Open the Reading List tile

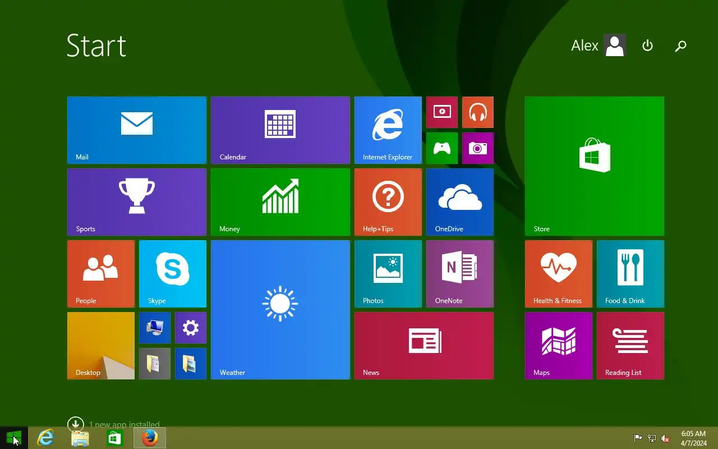630,346
